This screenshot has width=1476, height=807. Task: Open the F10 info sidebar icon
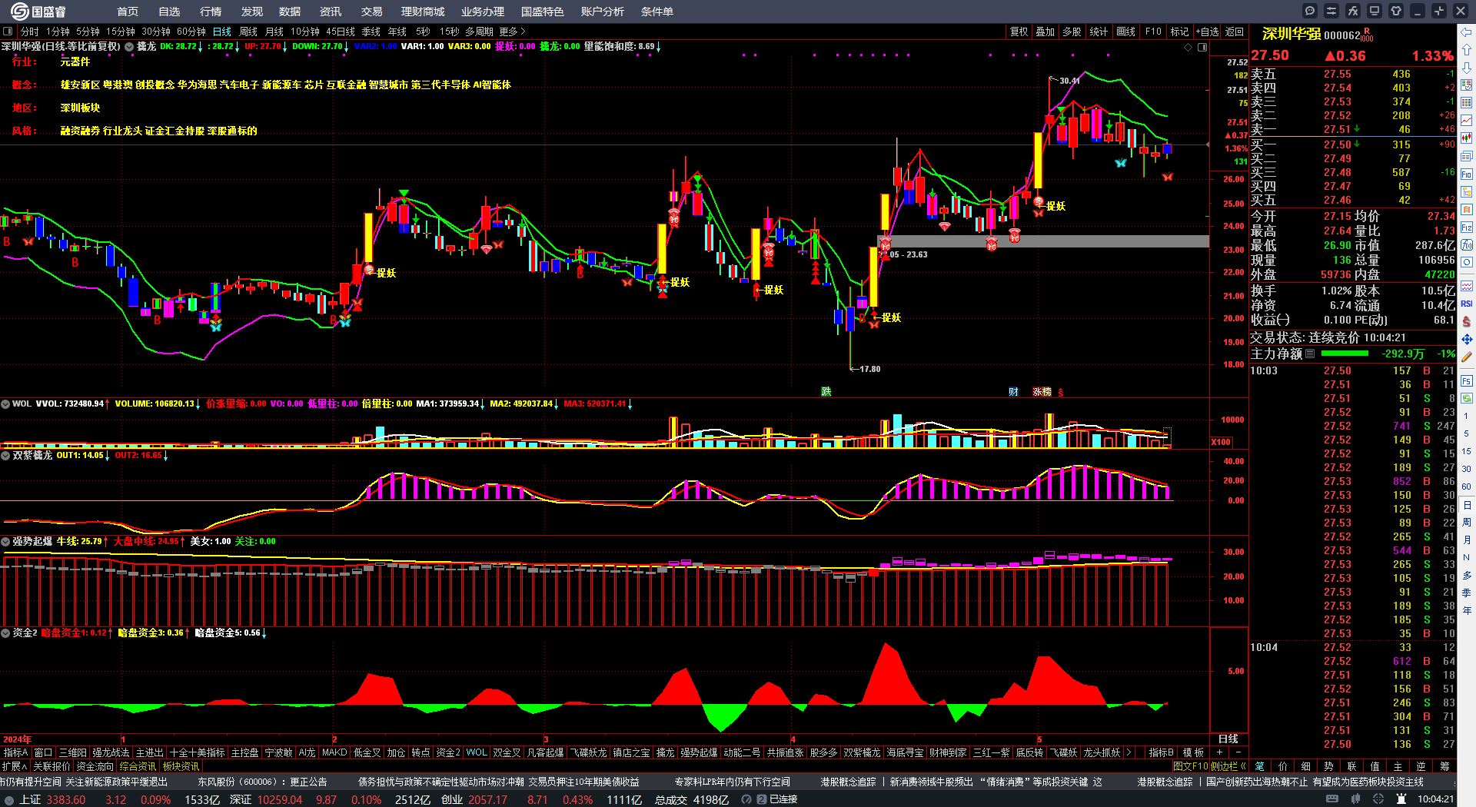pyautogui.click(x=1467, y=174)
